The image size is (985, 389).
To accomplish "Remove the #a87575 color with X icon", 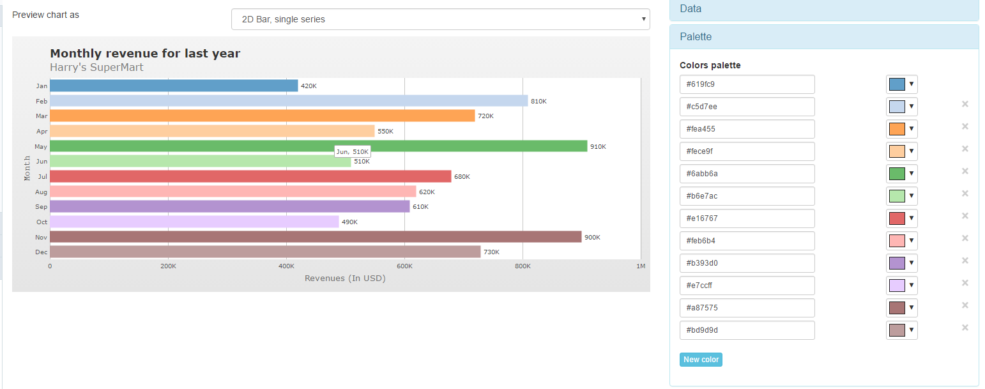I will click(x=965, y=305).
